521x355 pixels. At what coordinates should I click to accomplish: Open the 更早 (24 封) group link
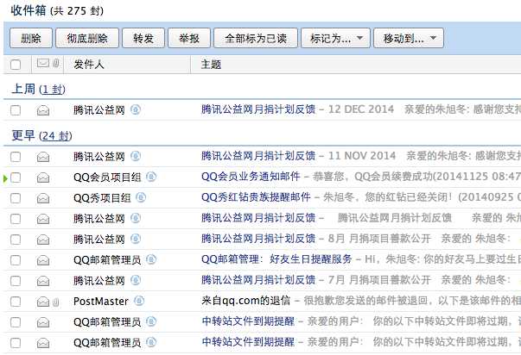coord(55,136)
